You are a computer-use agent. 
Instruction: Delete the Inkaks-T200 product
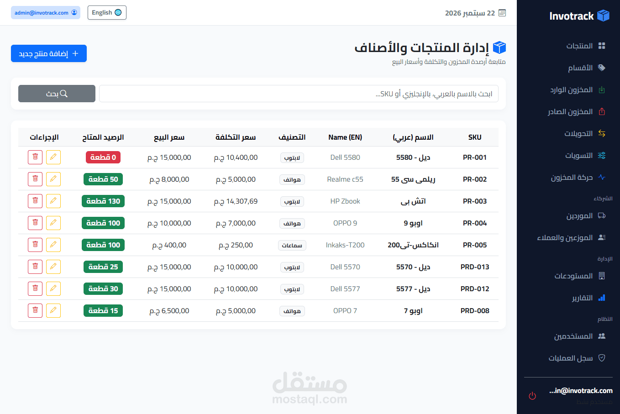pos(35,245)
